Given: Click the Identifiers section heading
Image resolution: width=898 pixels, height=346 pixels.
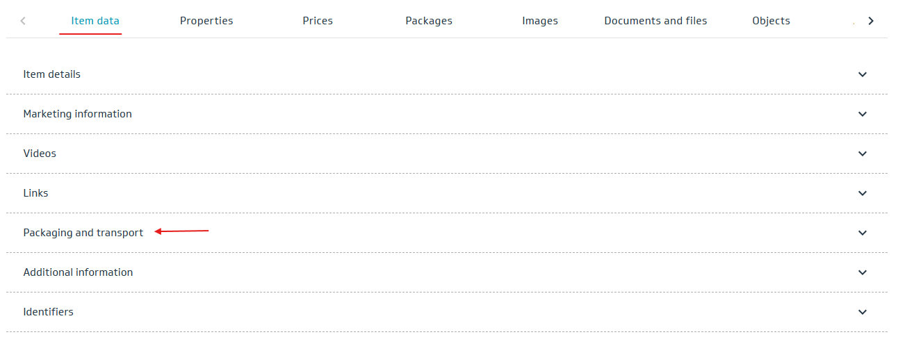Looking at the screenshot, I should pyautogui.click(x=49, y=312).
